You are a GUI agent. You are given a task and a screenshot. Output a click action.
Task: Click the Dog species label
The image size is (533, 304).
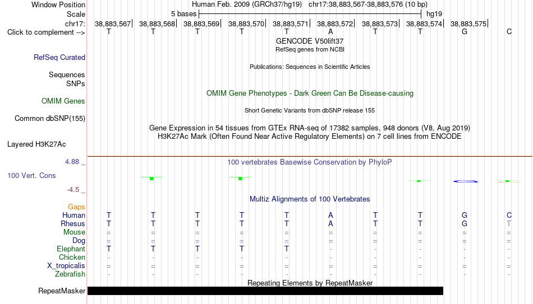(79, 241)
